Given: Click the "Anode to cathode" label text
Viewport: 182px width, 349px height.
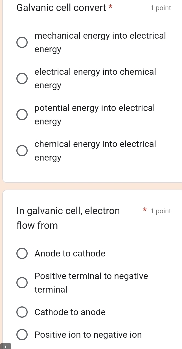Looking at the screenshot, I should (x=69, y=253).
